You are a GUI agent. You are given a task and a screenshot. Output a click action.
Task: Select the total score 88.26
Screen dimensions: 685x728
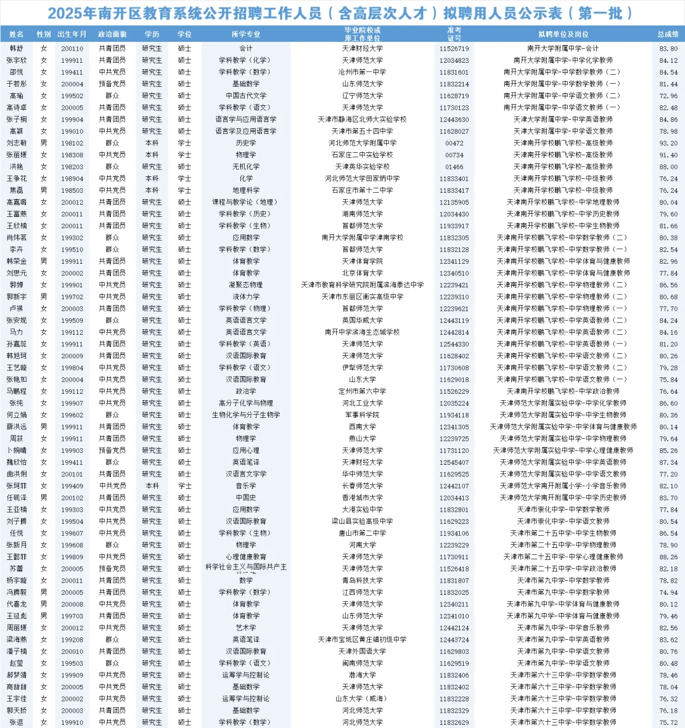pos(669,557)
